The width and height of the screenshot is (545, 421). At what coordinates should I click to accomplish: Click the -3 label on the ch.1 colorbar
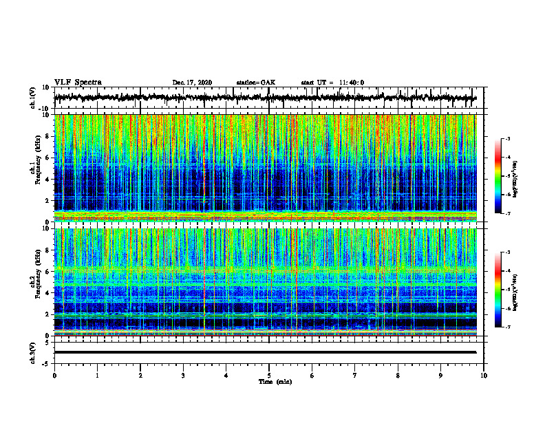[507, 138]
